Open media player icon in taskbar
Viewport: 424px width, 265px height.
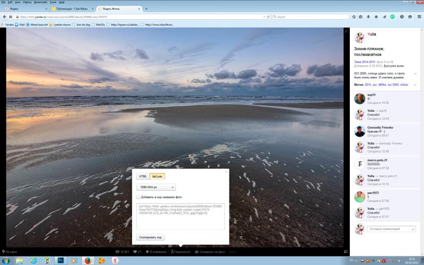pyautogui.click(x=74, y=261)
